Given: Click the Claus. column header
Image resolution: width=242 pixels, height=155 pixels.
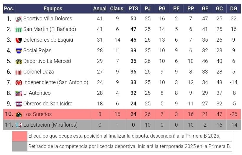Looking at the screenshot, I should 117,9.
